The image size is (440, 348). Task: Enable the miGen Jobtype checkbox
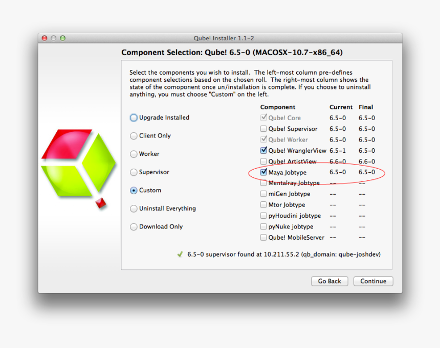(x=263, y=194)
